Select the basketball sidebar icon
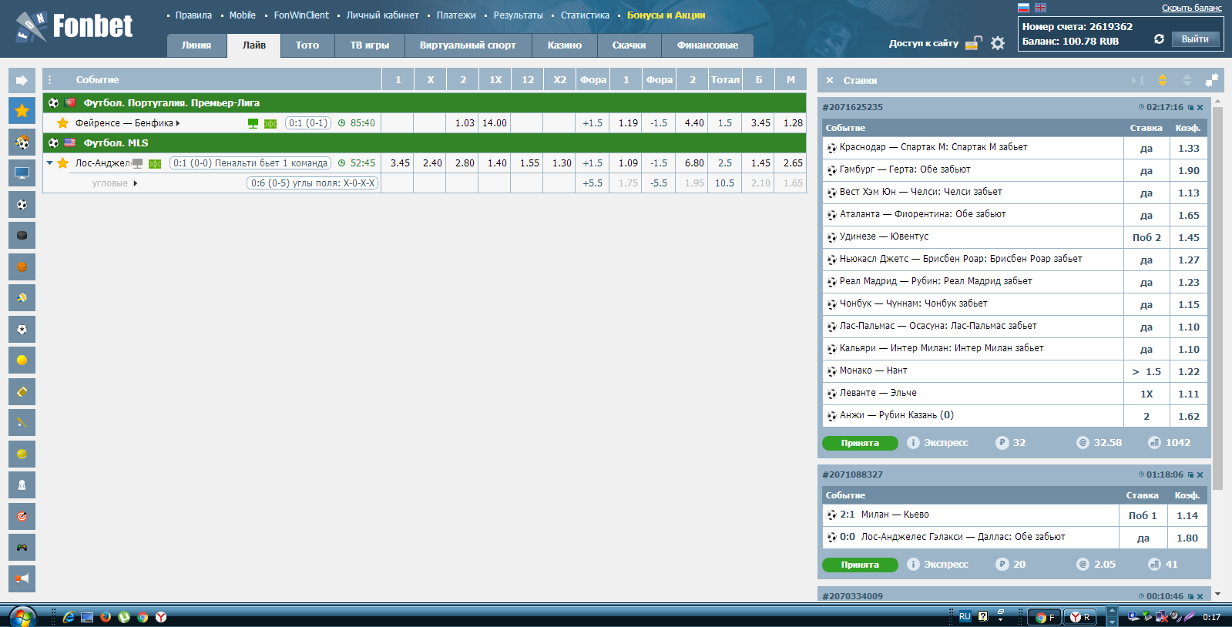The width and height of the screenshot is (1232, 627). [22, 267]
